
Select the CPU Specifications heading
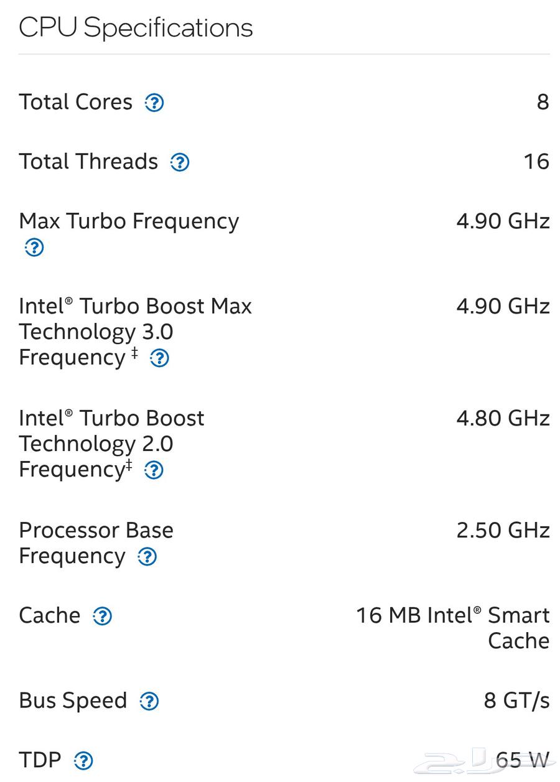point(136,27)
